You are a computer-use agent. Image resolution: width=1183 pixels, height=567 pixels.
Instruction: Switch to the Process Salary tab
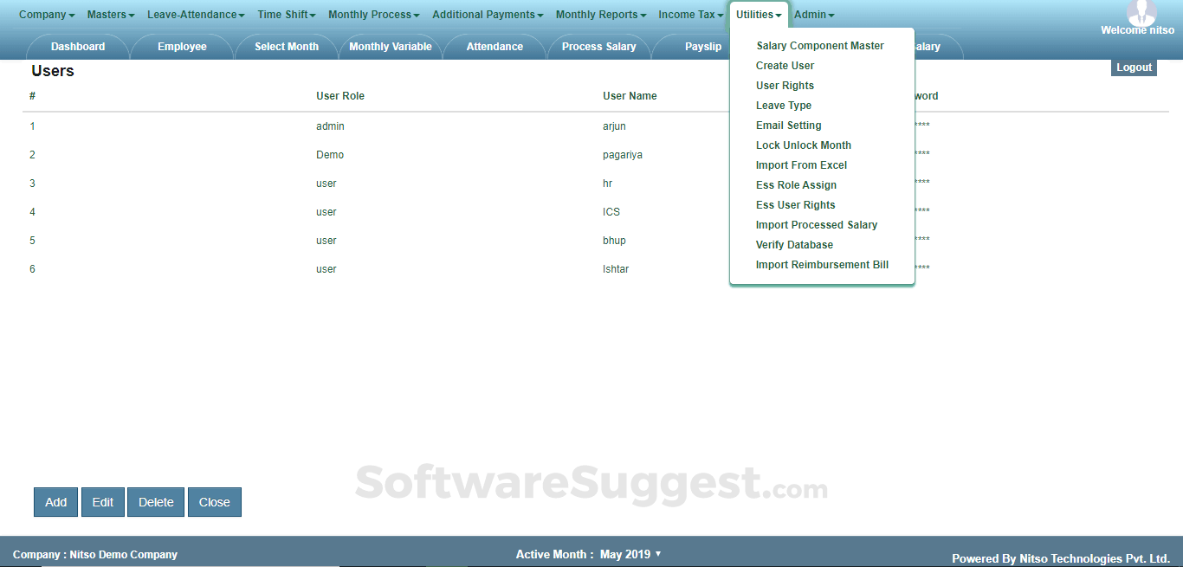coord(598,46)
